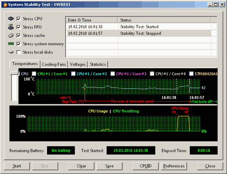Maximize the System Stability Test window

click(x=216, y=5)
